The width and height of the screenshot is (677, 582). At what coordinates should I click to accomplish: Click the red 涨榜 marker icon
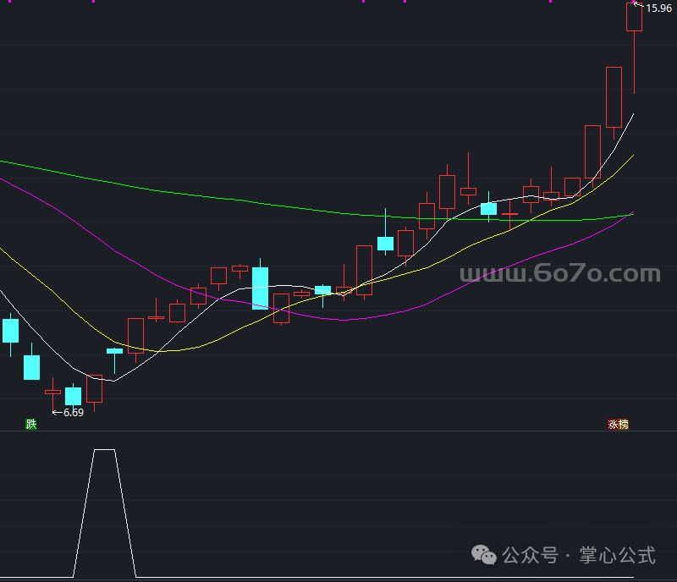618,425
